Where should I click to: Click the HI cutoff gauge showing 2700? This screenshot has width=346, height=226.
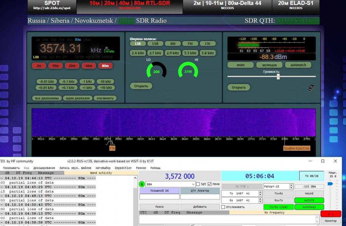tap(188, 71)
